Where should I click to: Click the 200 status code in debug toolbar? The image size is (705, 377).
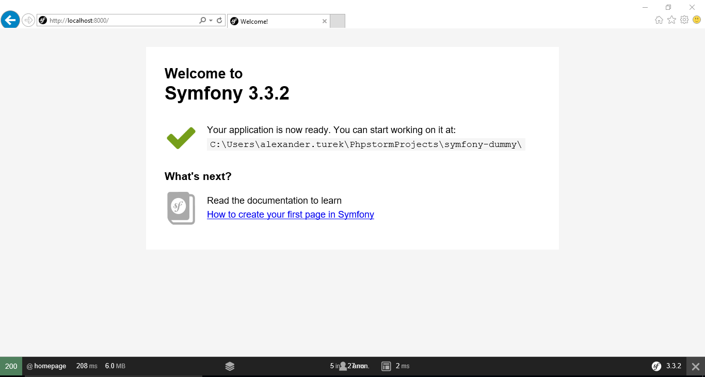11,366
